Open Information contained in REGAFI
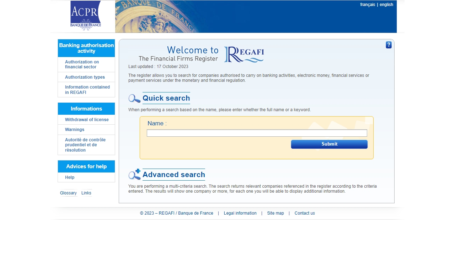Image resolution: width=455 pixels, height=255 pixels. click(x=87, y=90)
